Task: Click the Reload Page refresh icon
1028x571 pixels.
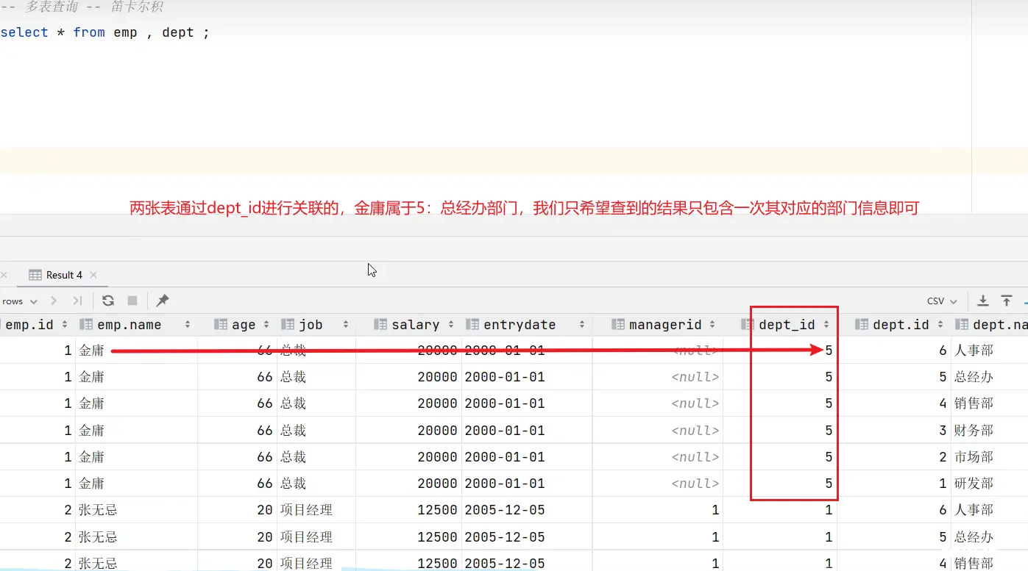Action: (x=108, y=301)
